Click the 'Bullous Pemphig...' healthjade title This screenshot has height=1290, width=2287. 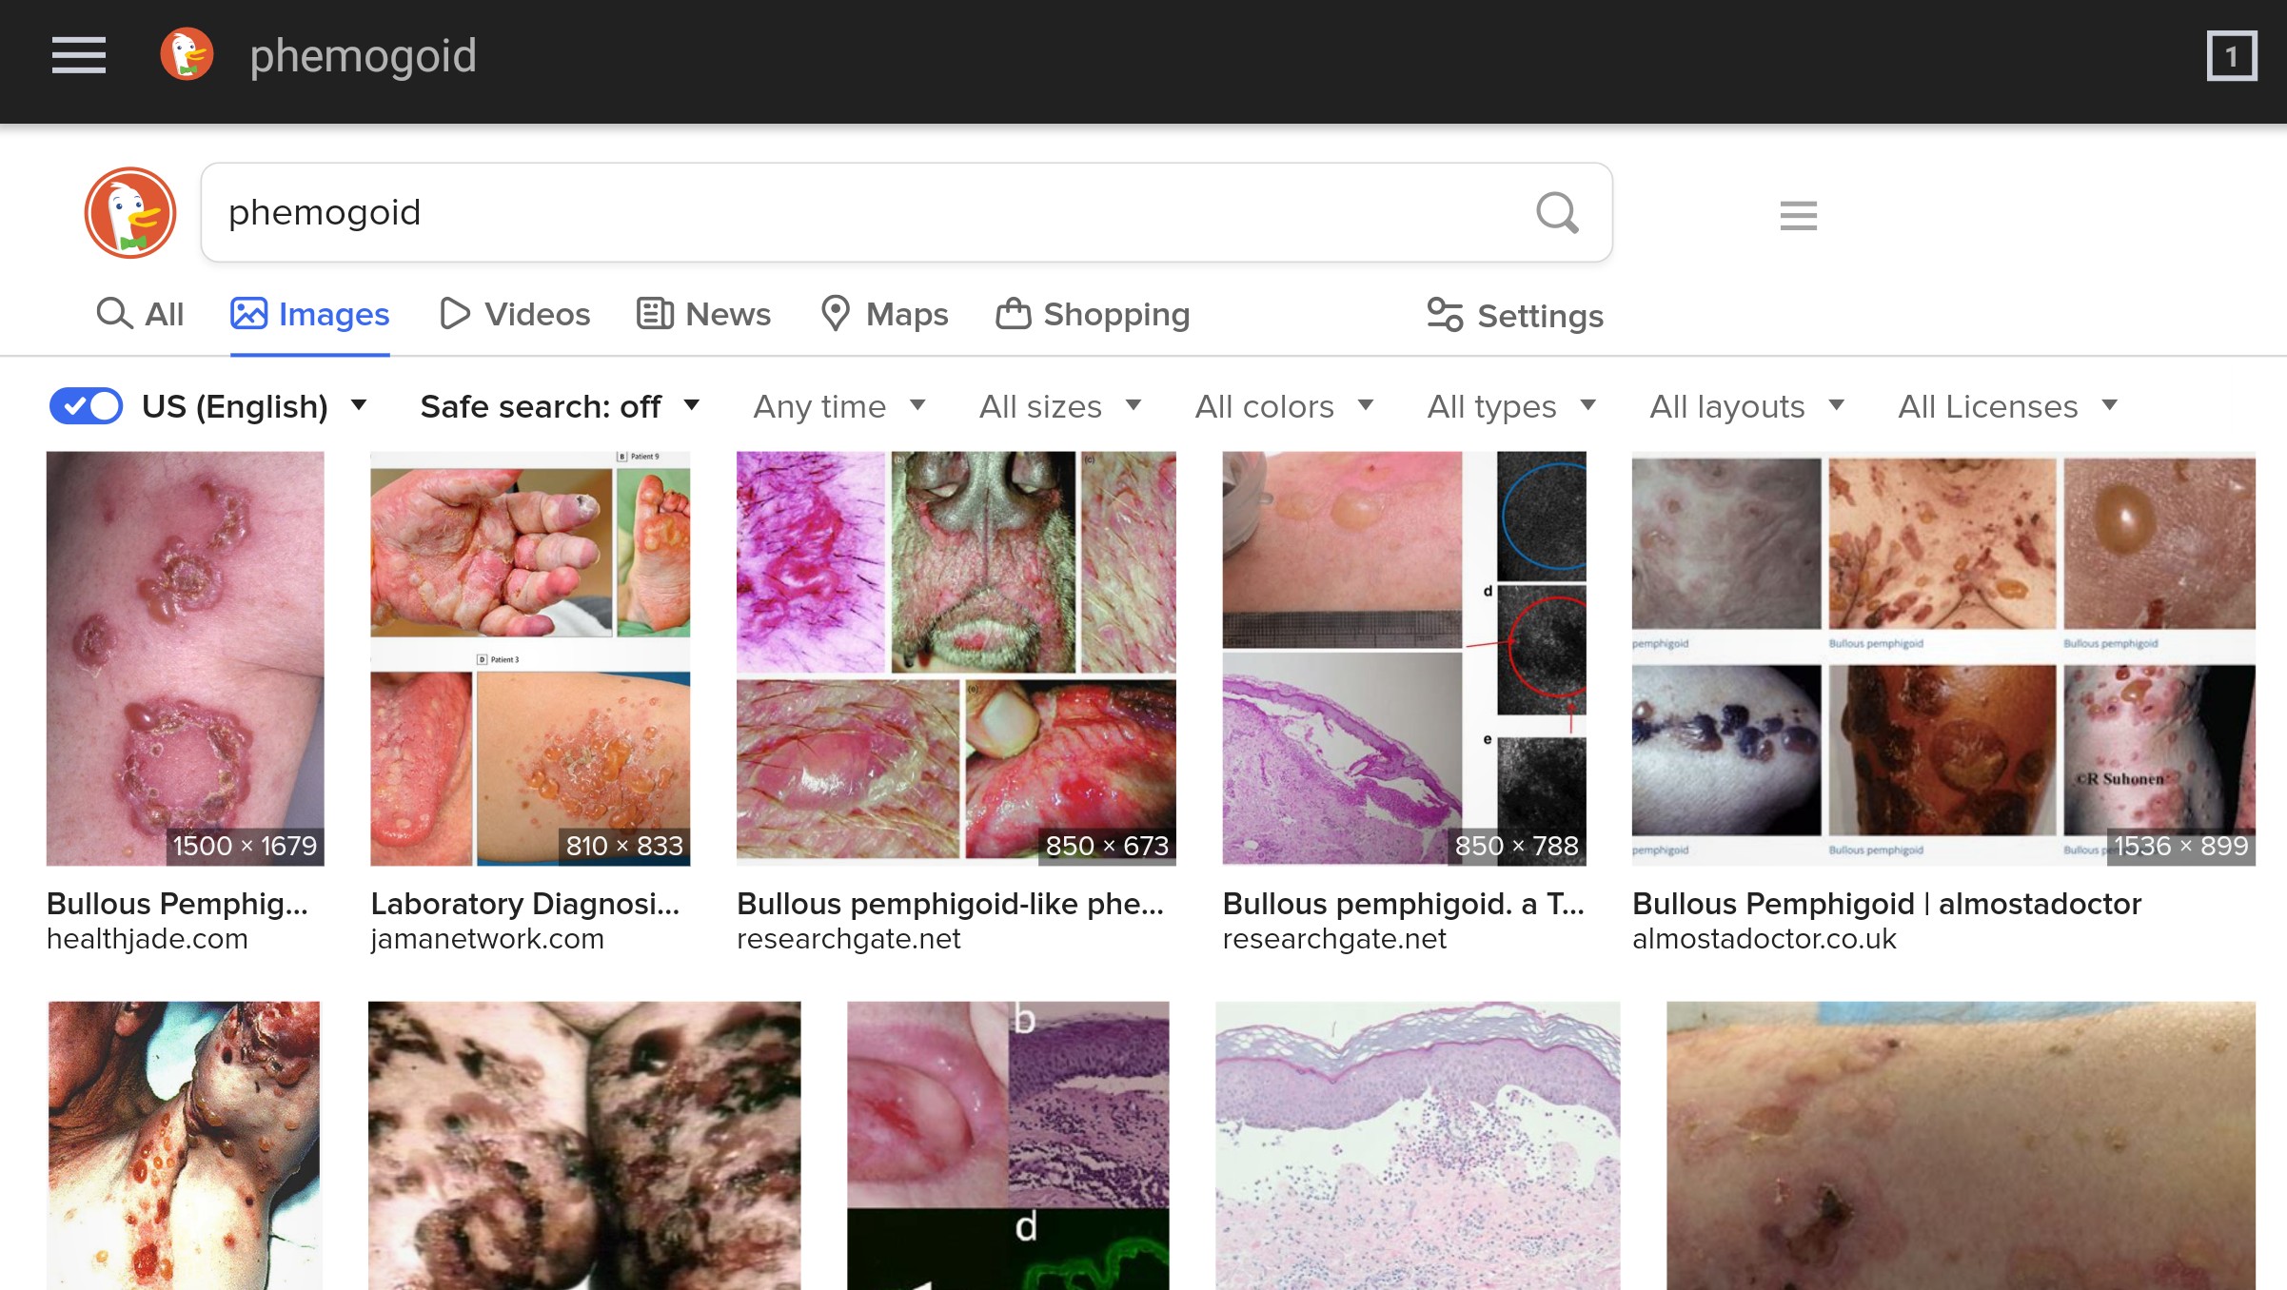coord(178,903)
